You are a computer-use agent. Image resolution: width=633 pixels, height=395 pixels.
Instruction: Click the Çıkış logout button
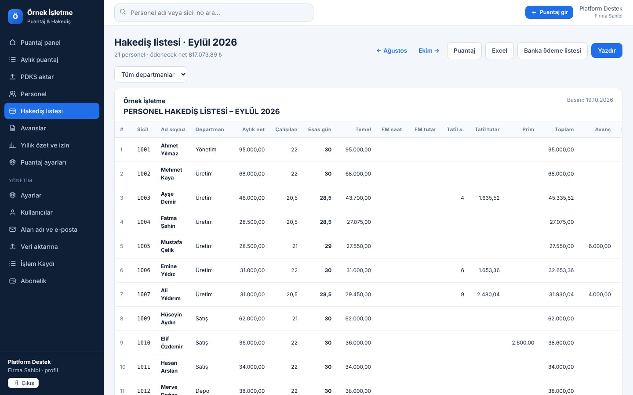pyautogui.click(x=23, y=383)
